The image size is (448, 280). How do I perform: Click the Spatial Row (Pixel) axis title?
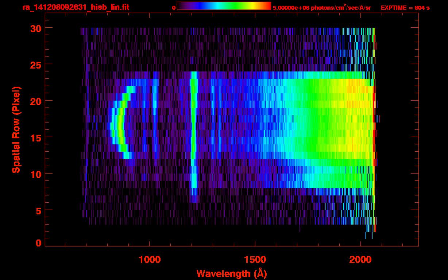point(16,129)
